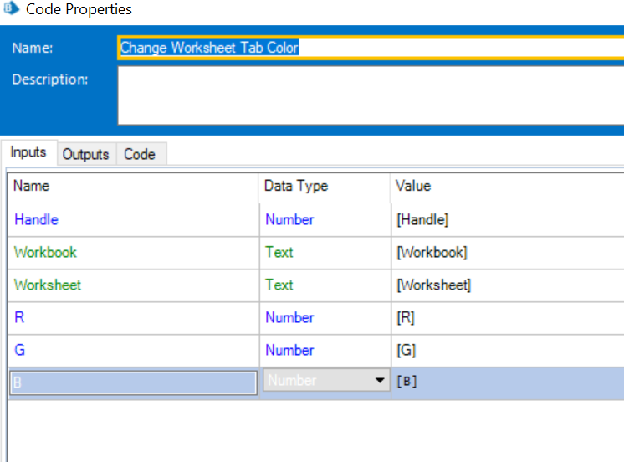624x462 pixels.
Task: Switch to the Inputs tab
Action: click(x=28, y=153)
